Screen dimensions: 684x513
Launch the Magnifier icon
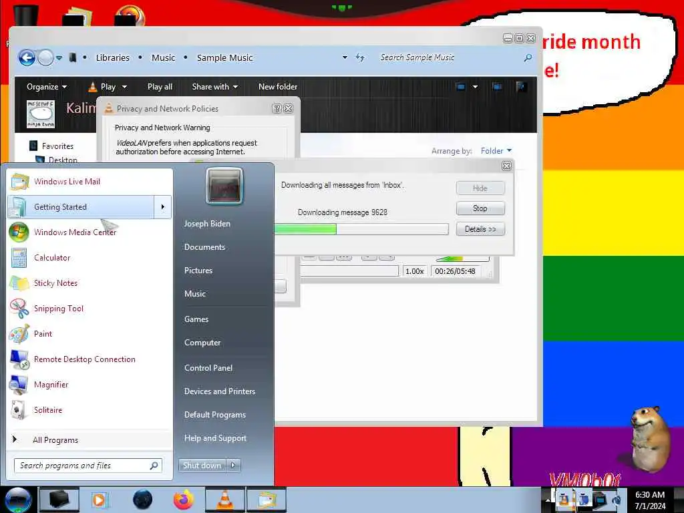(18, 384)
